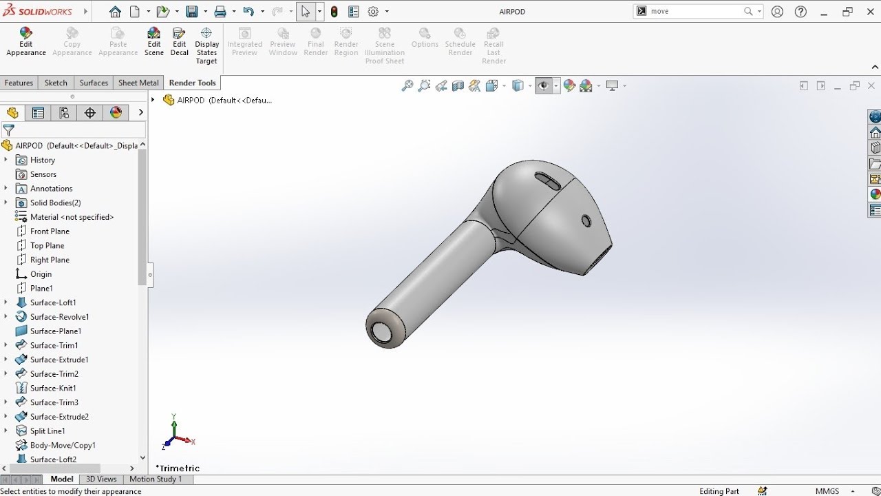Open the Motion Study 1 tab
The image size is (881, 496).
(156, 479)
